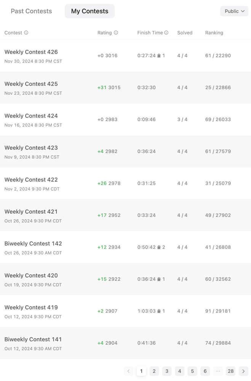The image size is (251, 381).
Task: Click the info icon next to Contest header
Action: [x=26, y=32]
